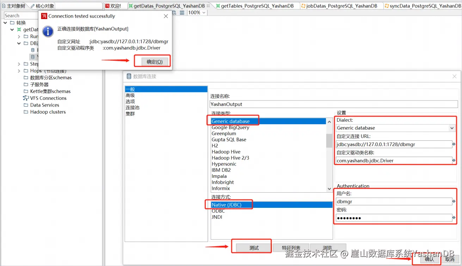Collapse the DB连接 tree node
The height and width of the screenshot is (266, 462).
[x=19, y=43]
